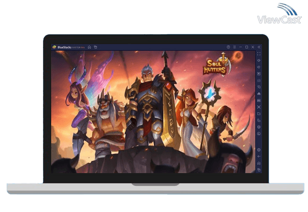Maximize the BlueStacks window
Viewport: 308px width, 212px height.
[247, 47]
